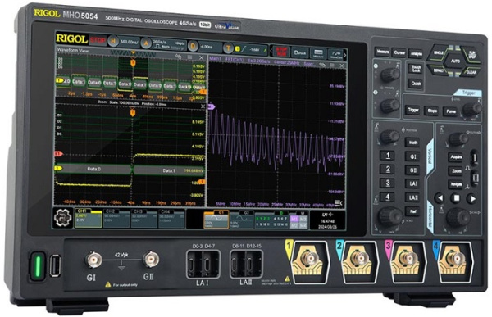
Task: Enable the M1 math channel tile
Action: point(294,219)
